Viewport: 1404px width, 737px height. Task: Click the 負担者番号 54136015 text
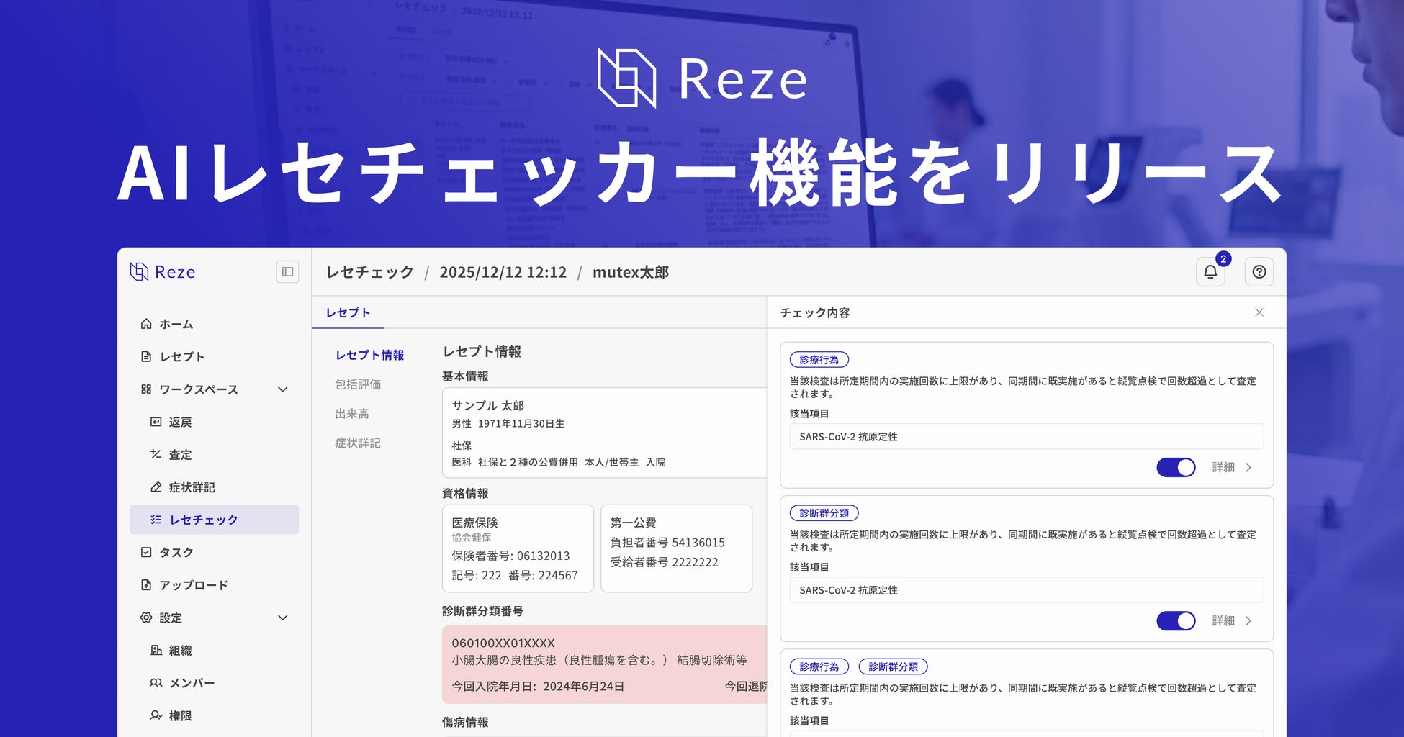point(667,543)
